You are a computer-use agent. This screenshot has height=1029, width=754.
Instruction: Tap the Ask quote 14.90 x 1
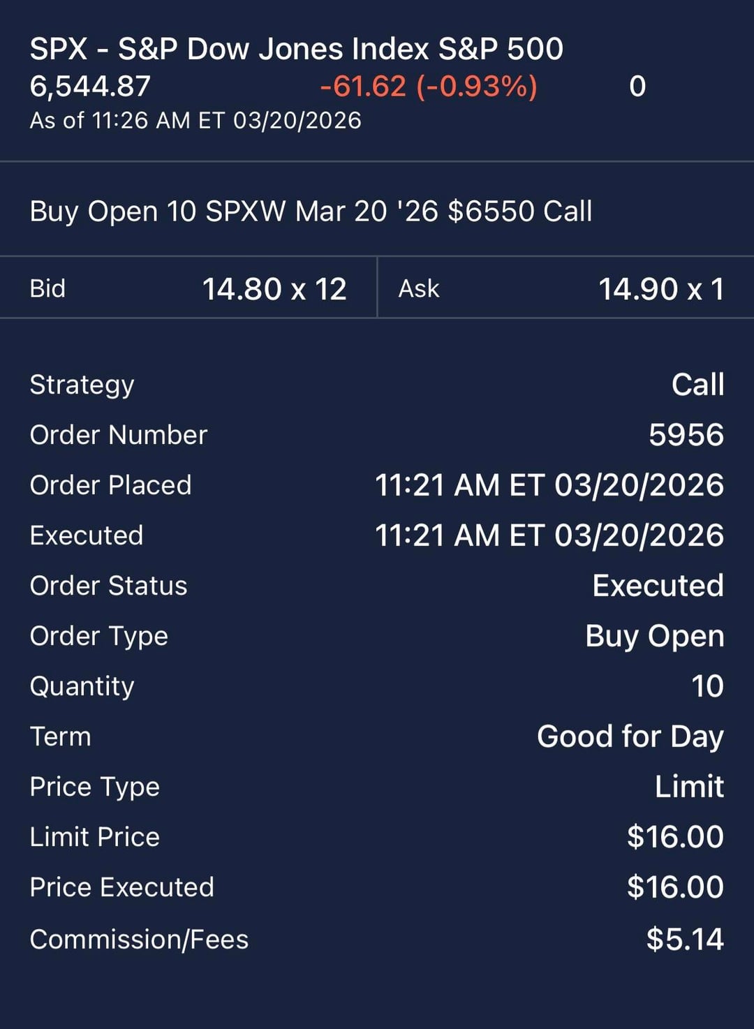[x=660, y=289]
